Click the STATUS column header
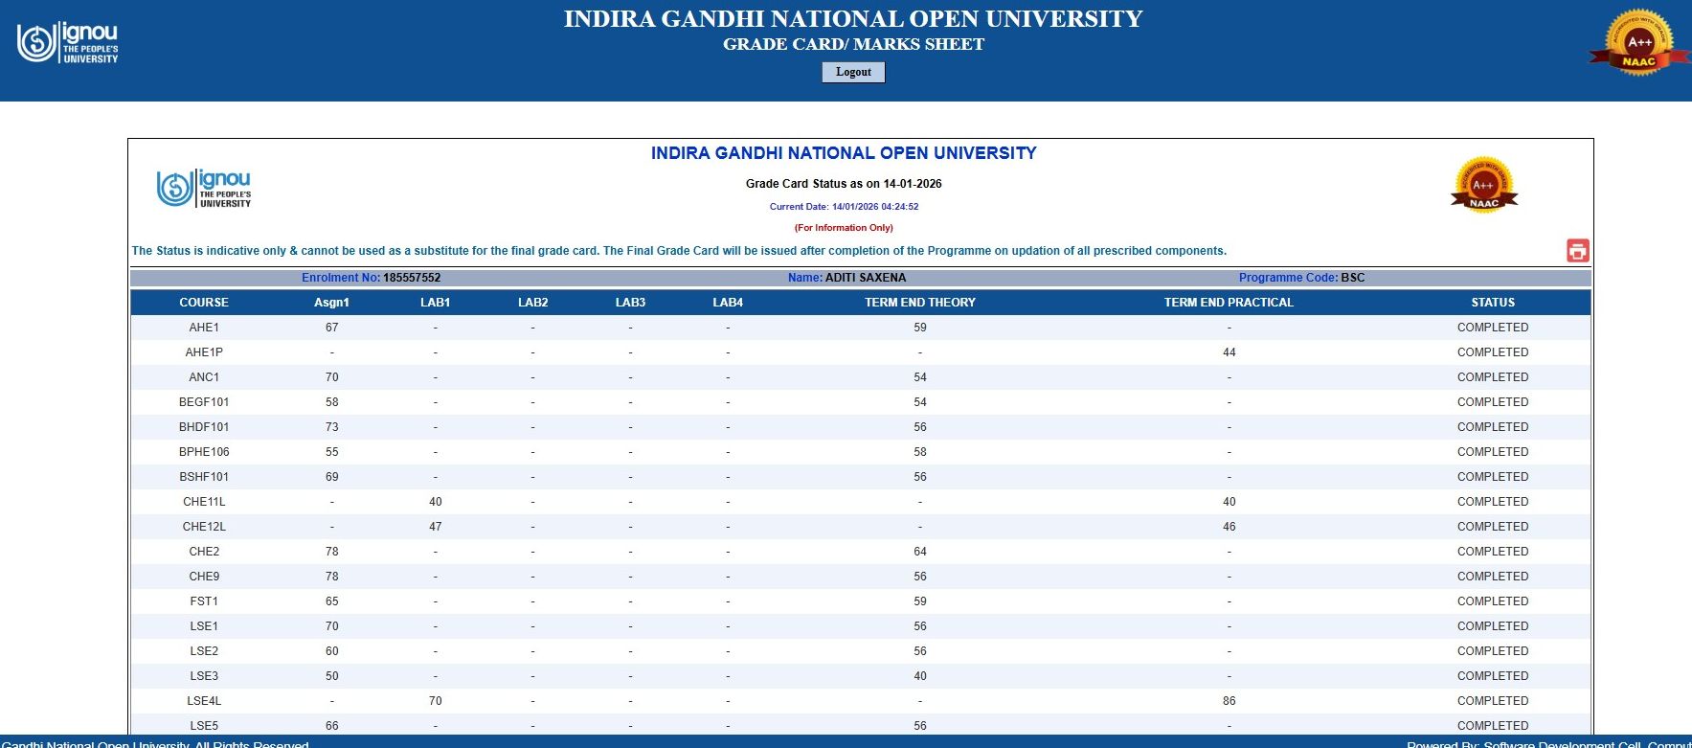The image size is (1692, 748). click(x=1492, y=303)
